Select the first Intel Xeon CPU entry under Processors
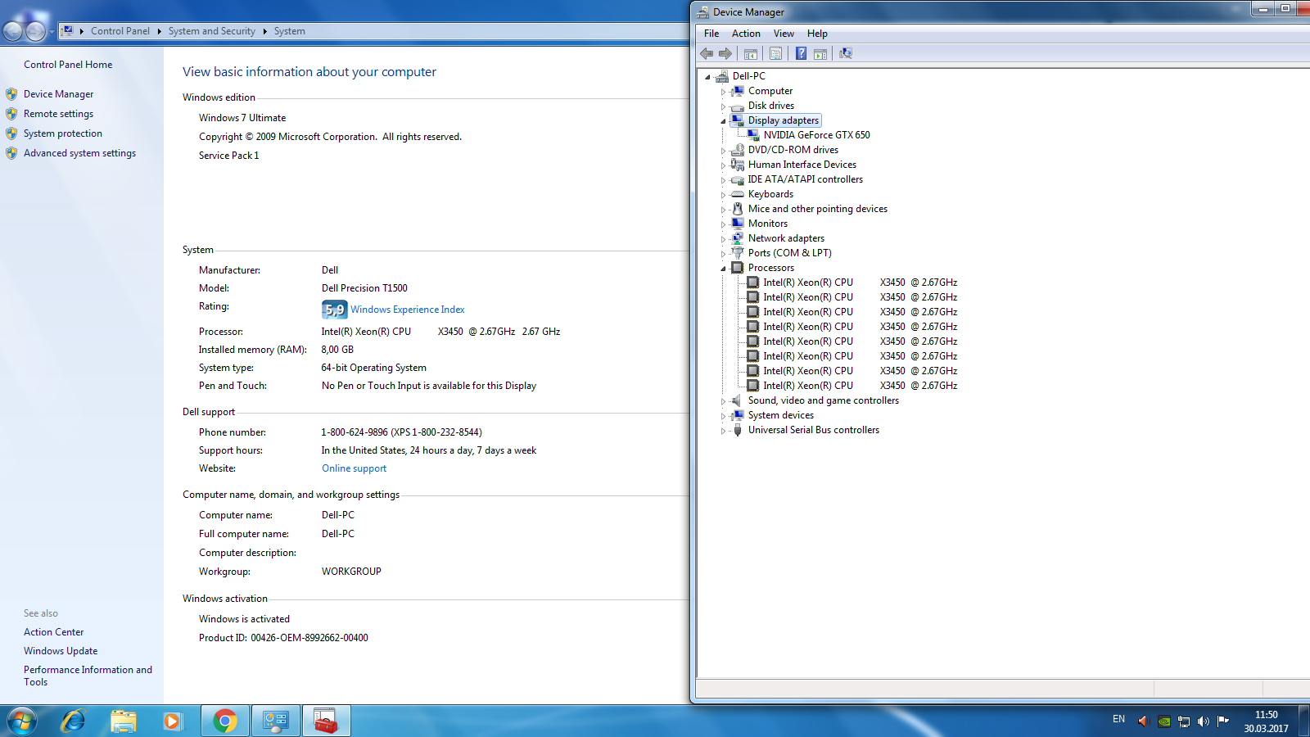Screen dimensions: 1310x737 click(860, 283)
